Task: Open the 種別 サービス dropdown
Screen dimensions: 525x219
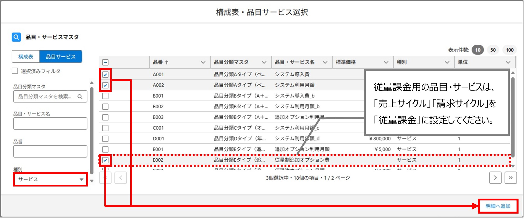Action: pos(51,179)
